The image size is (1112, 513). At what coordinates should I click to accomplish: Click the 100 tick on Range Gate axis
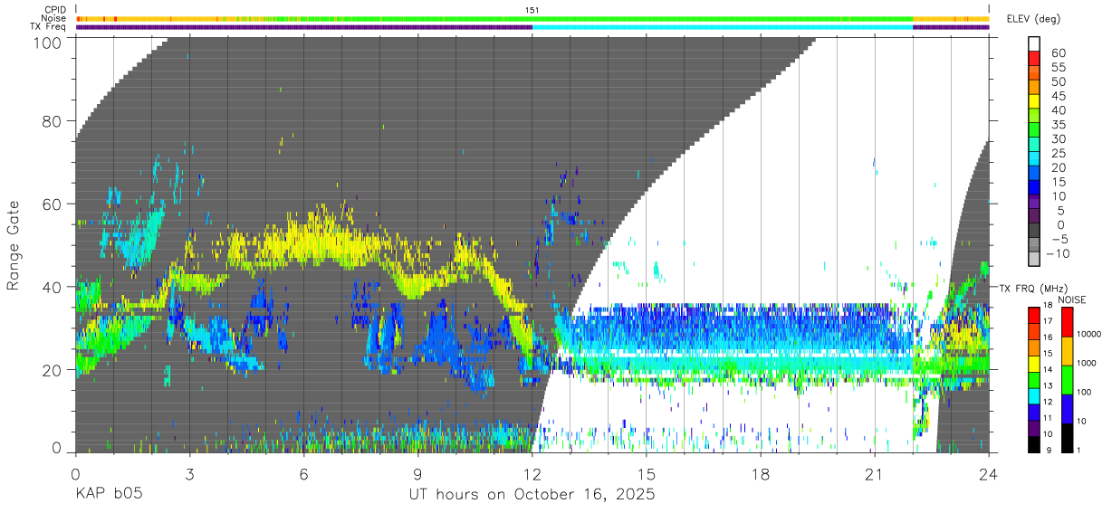(x=46, y=42)
